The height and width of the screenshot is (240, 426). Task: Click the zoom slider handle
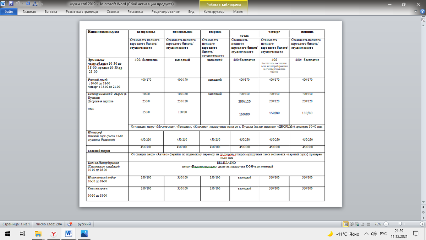pos(400,224)
